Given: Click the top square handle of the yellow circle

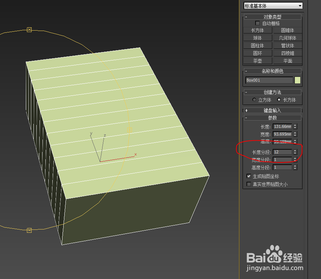Looking at the screenshot, I should (x=29, y=30).
